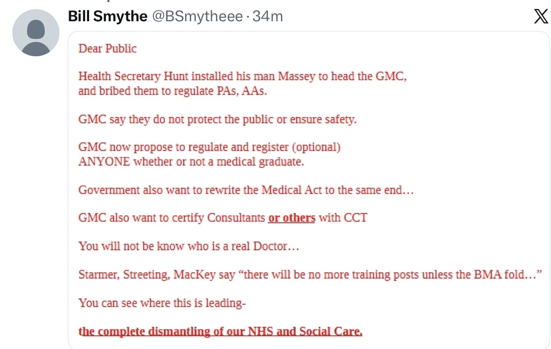551x349 pixels.
Task: Click the underlined 'or others' text
Action: [x=292, y=218]
